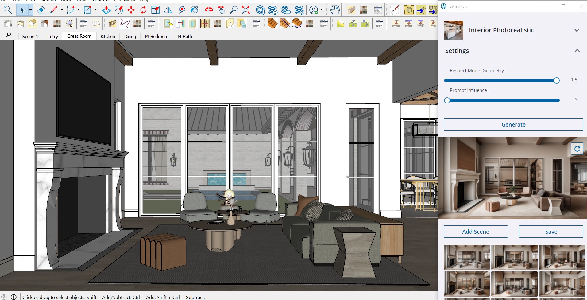Image resolution: width=587 pixels, height=300 pixels.
Task: Activate the Line pencil tool
Action: [54, 10]
